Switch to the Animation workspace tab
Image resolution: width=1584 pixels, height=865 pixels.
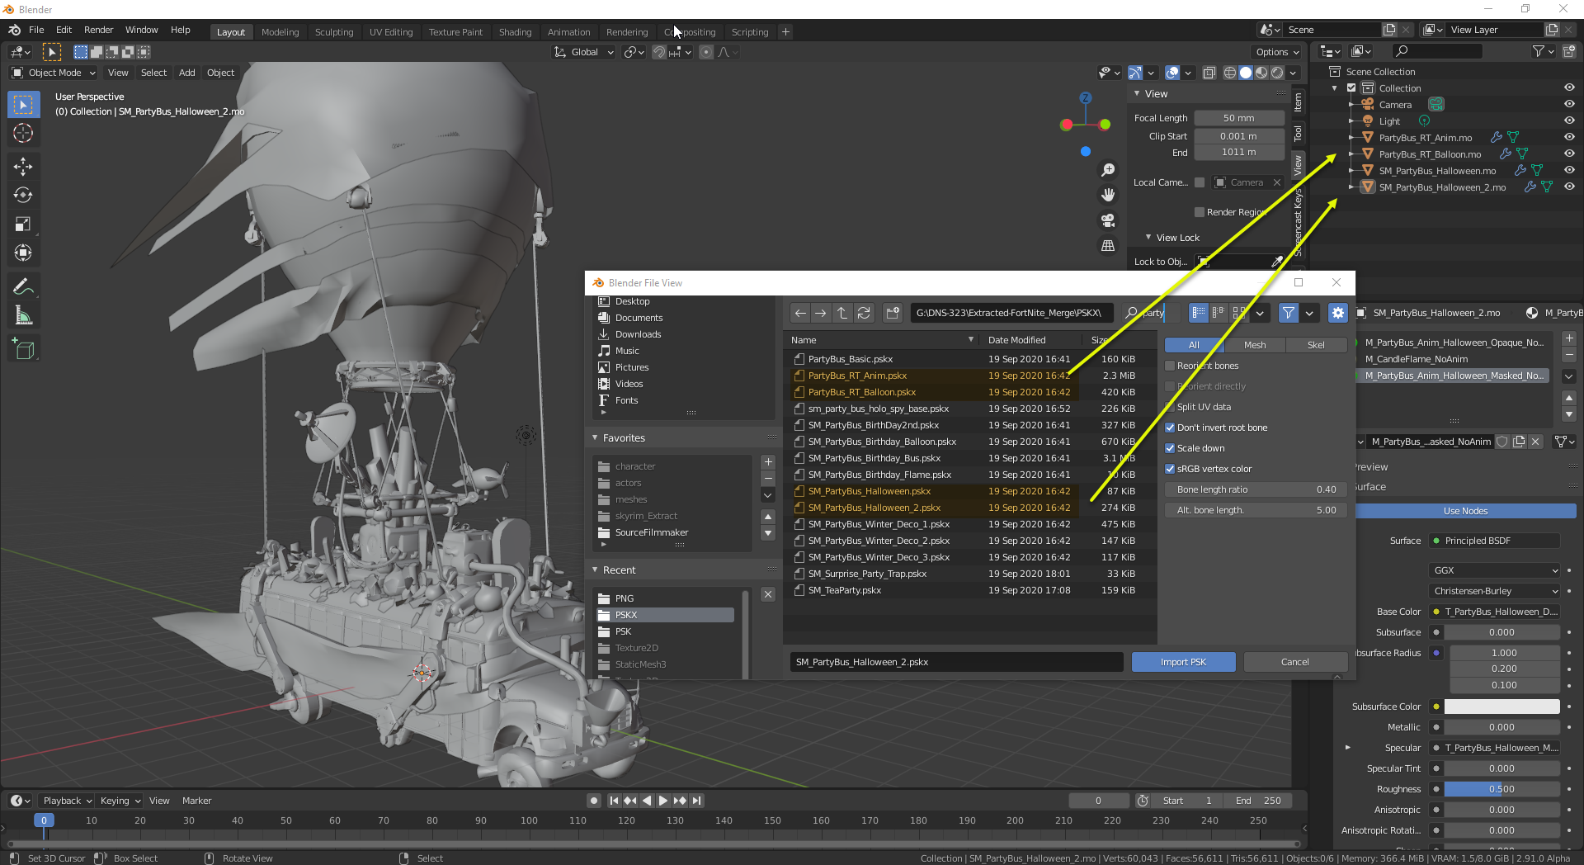point(569,32)
